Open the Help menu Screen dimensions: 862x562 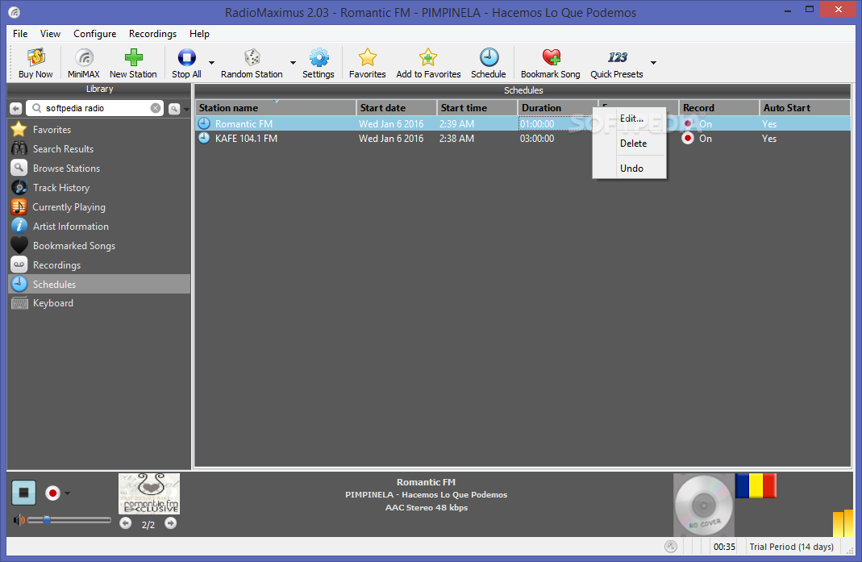(199, 34)
